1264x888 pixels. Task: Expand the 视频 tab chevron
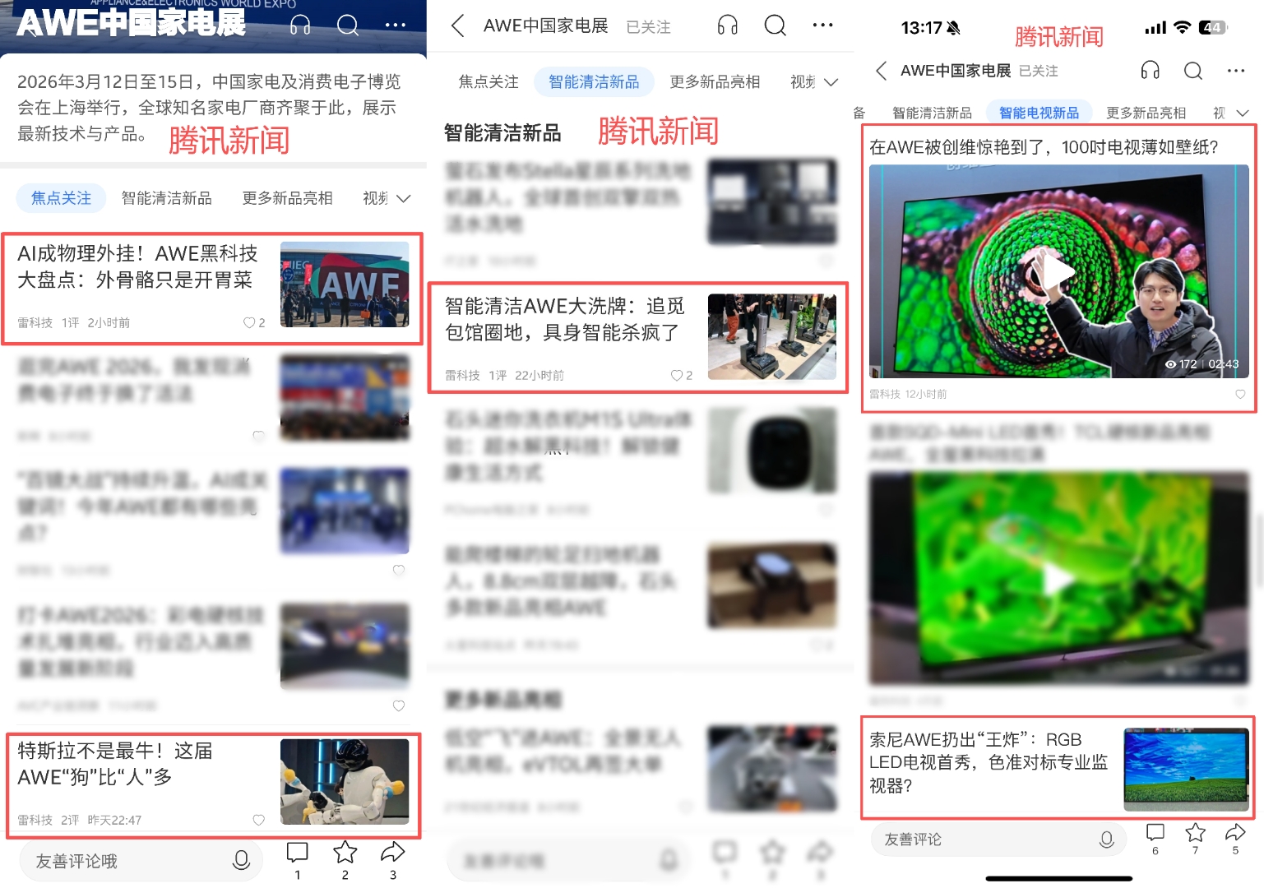831,82
